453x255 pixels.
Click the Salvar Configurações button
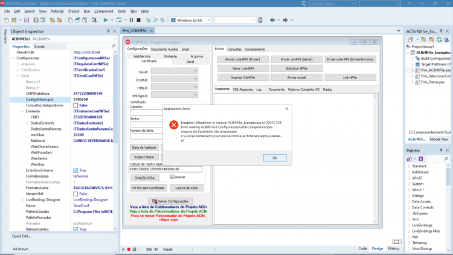170,201
